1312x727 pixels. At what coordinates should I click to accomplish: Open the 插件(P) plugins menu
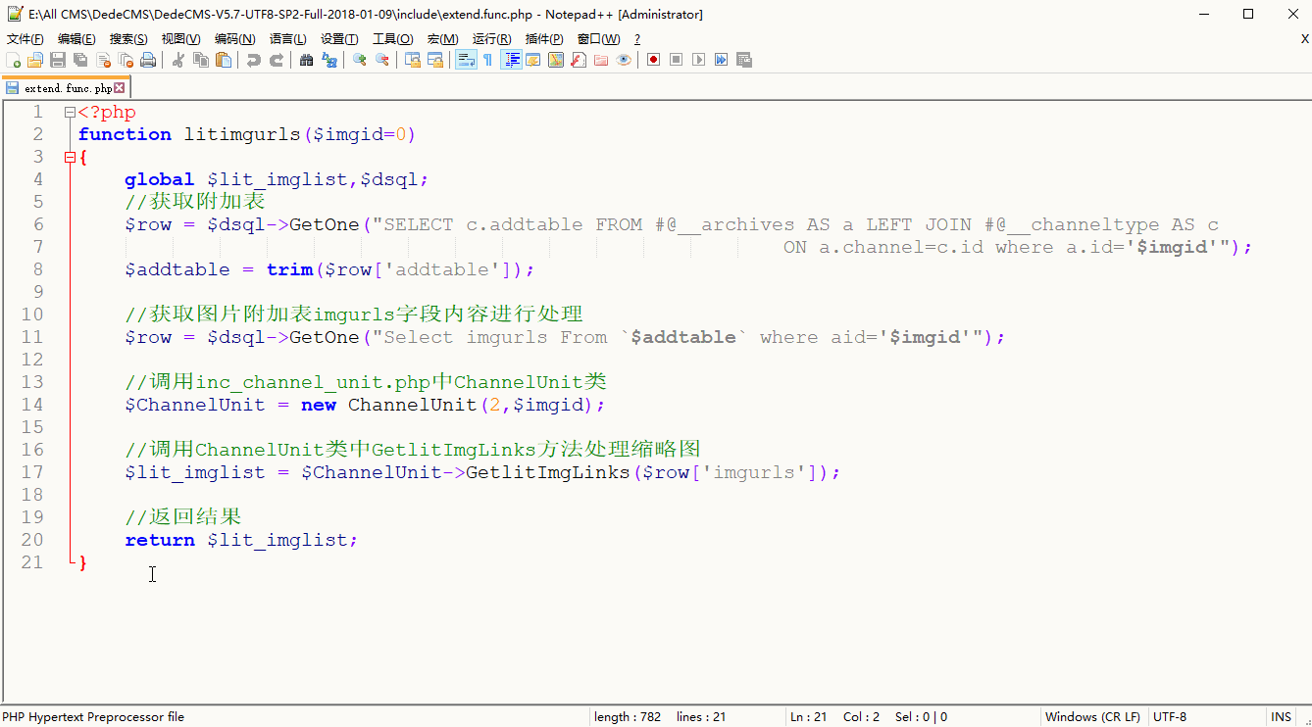pyautogui.click(x=544, y=39)
